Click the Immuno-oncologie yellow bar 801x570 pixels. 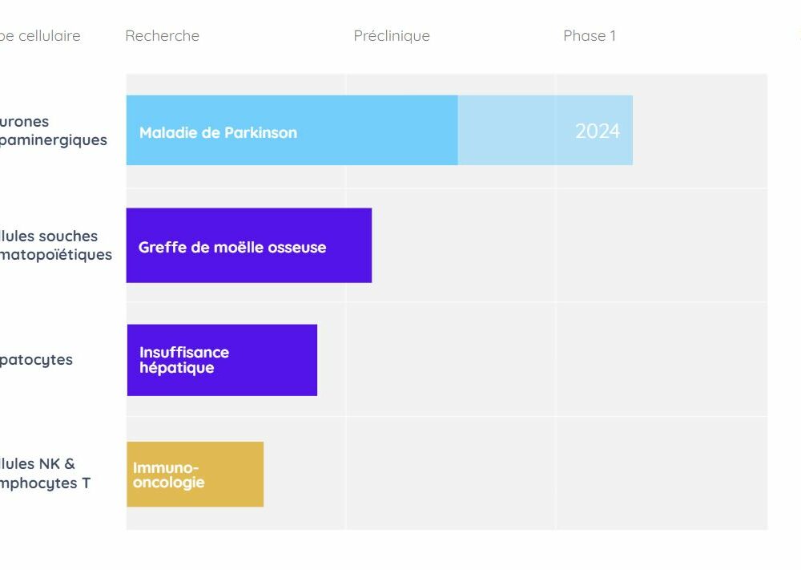pyautogui.click(x=195, y=475)
